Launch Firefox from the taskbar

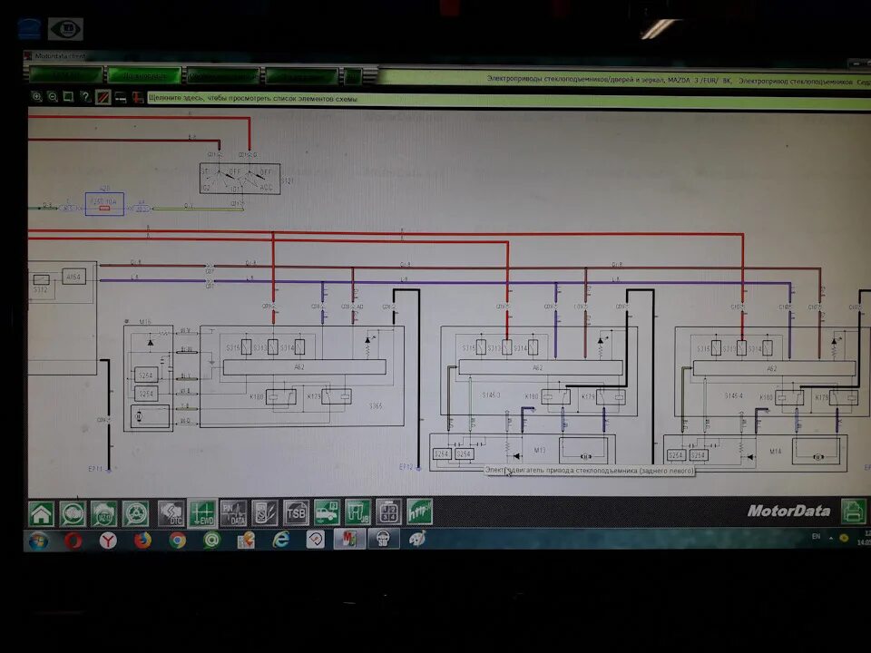[x=142, y=541]
